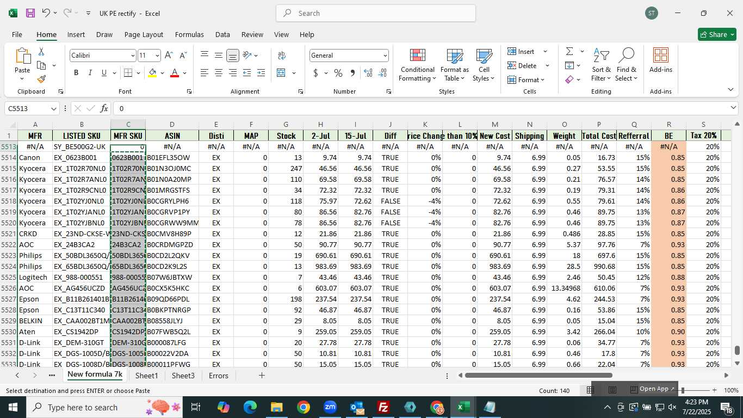The image size is (743, 418).
Task: Click the Increase Decimal icon
Action: [368, 73]
